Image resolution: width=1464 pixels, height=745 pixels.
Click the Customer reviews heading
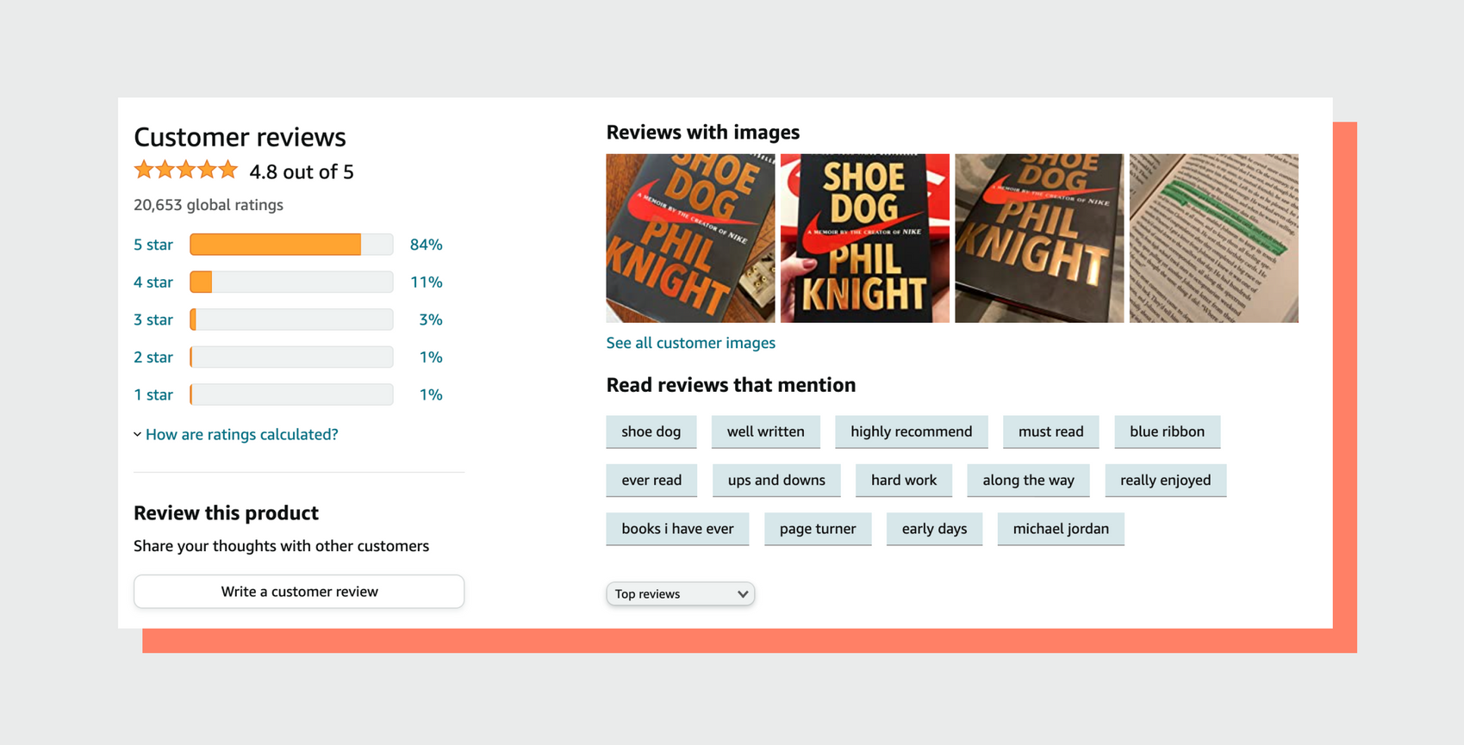240,137
